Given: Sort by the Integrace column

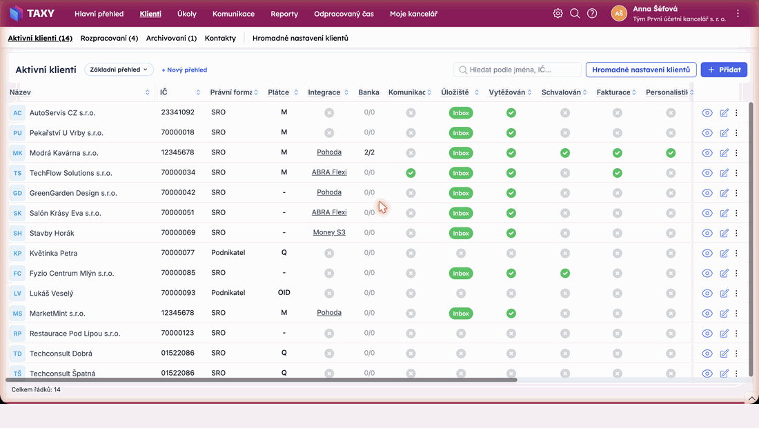Looking at the screenshot, I should pyautogui.click(x=346, y=92).
